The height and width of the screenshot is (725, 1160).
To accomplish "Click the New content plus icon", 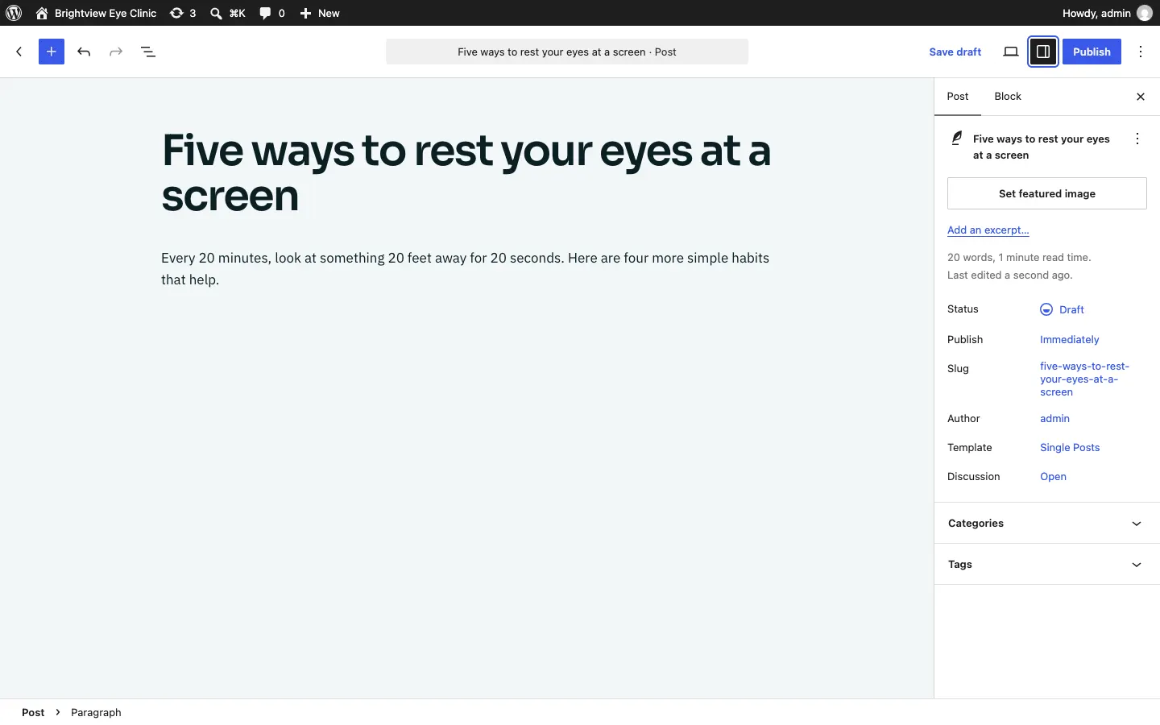I will pos(305,13).
